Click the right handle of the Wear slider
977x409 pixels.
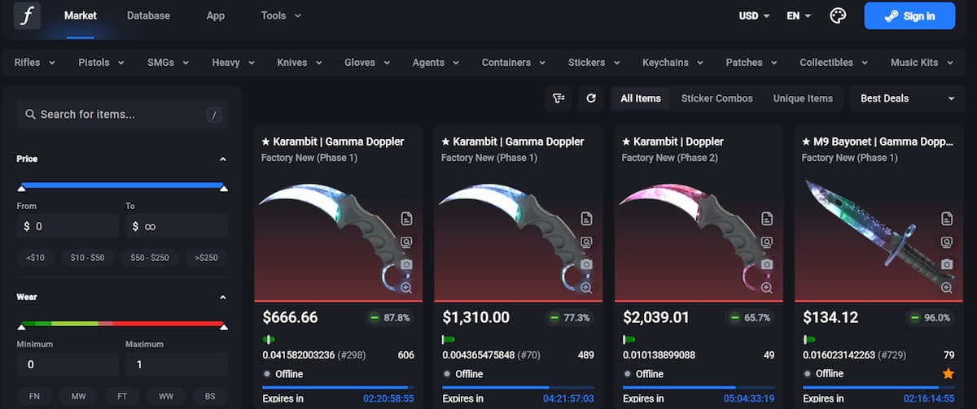point(223,327)
